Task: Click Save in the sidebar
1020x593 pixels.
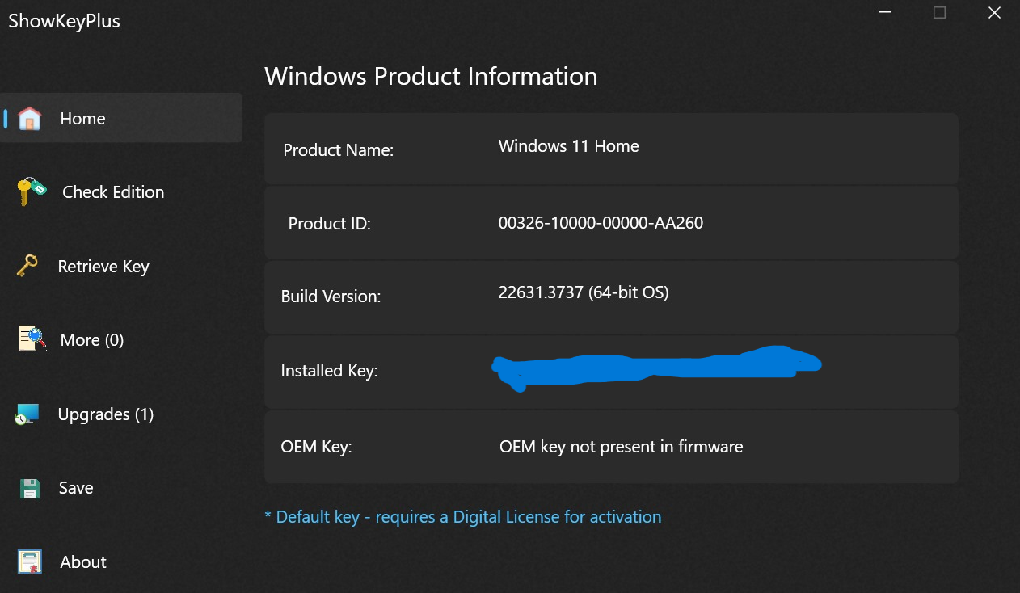Action: point(75,487)
